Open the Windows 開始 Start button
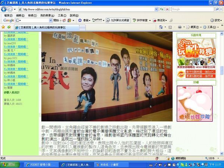 10,165
